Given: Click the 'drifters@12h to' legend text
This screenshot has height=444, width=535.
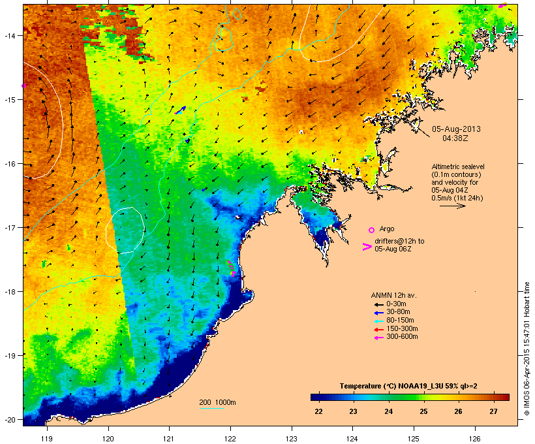Looking at the screenshot, I should tap(399, 241).
